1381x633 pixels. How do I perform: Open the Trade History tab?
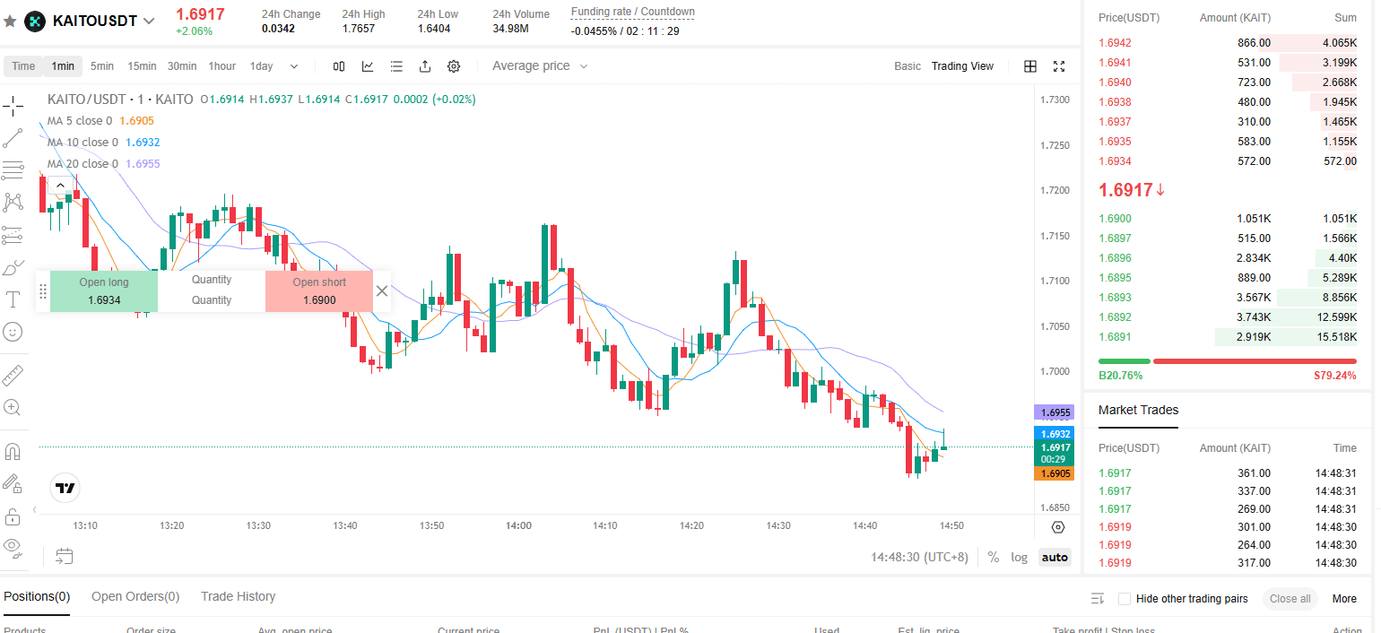coord(238,597)
